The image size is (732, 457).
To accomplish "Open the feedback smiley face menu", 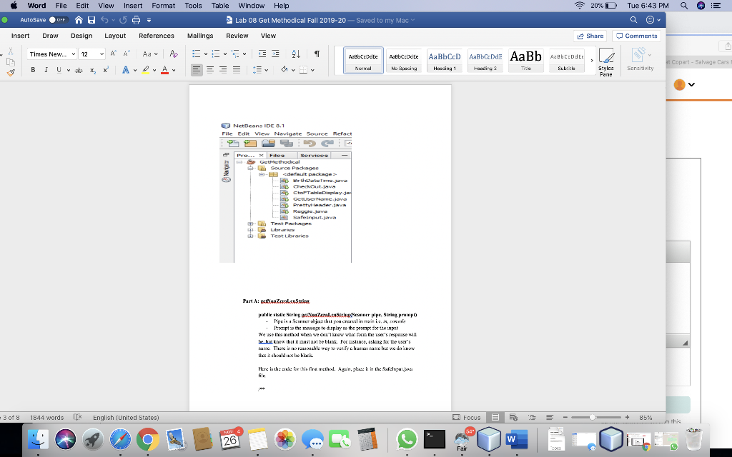I will point(653,19).
